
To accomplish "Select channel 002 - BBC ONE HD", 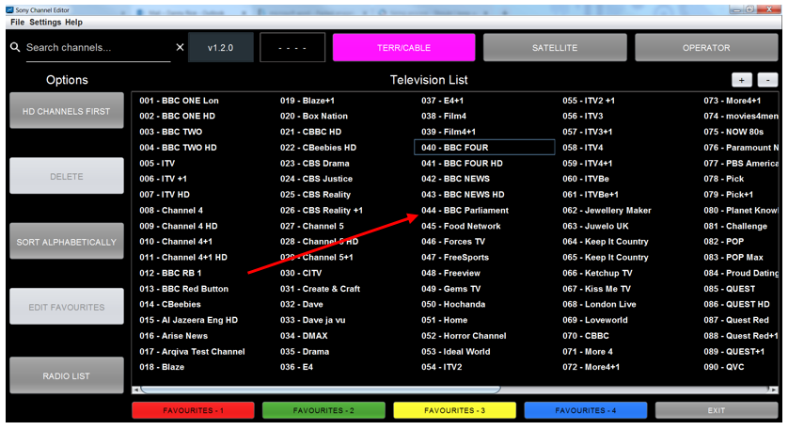I will [x=178, y=116].
